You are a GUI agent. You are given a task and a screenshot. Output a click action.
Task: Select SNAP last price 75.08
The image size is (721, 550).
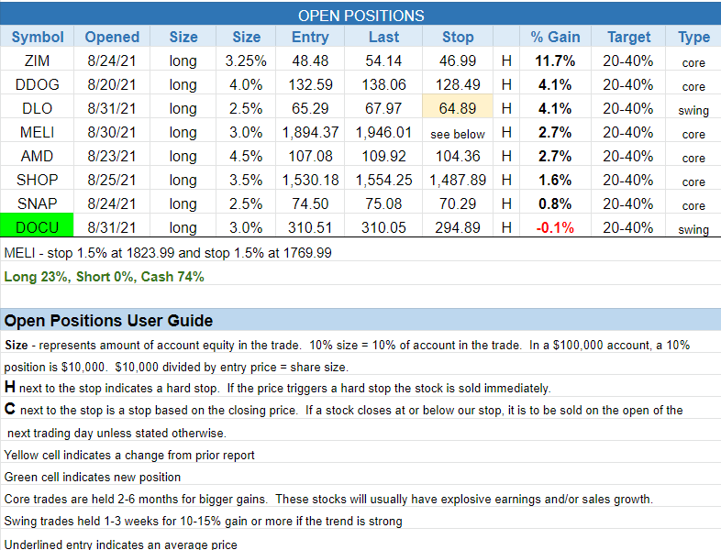383,204
